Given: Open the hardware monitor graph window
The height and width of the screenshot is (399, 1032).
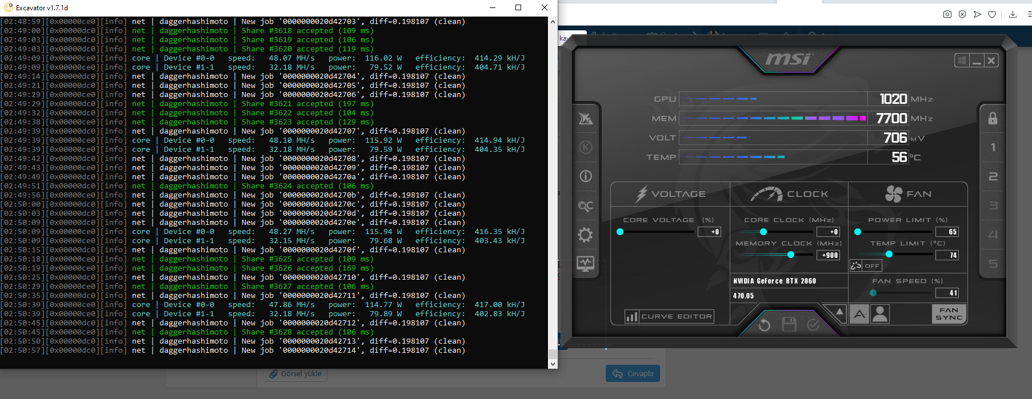Looking at the screenshot, I should 585,264.
